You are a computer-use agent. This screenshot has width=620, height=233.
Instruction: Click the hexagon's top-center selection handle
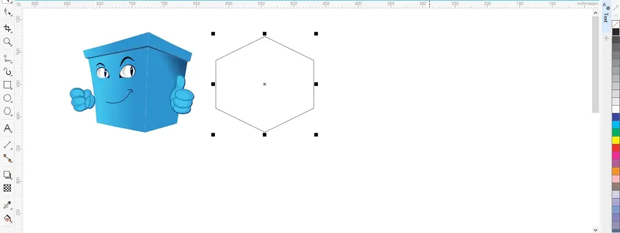265,33
